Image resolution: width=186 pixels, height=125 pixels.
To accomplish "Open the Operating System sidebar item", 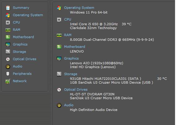I will click(28, 15).
